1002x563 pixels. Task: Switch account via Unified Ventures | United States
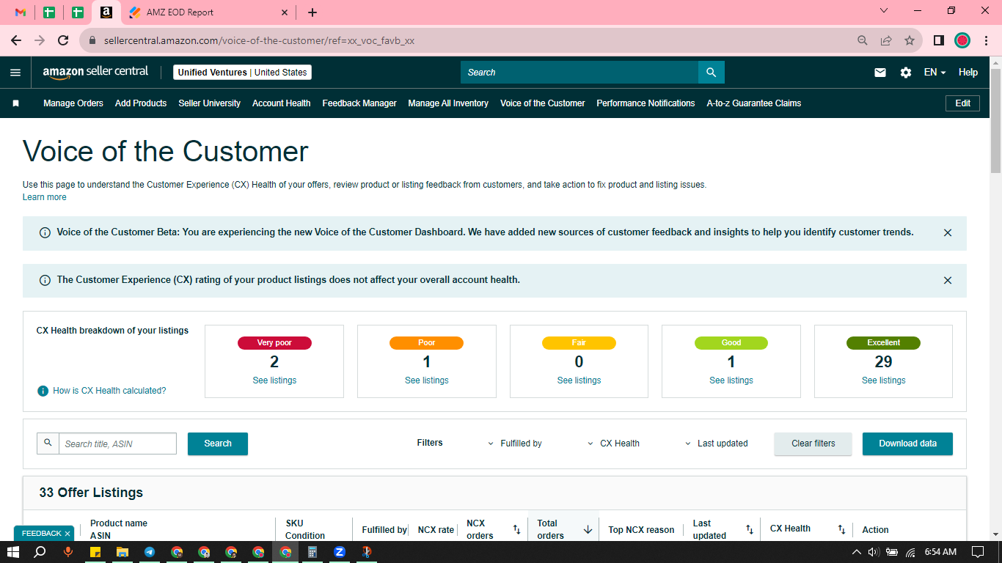tap(243, 73)
